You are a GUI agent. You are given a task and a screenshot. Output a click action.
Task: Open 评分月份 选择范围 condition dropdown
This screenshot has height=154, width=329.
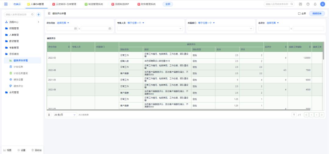63,23
